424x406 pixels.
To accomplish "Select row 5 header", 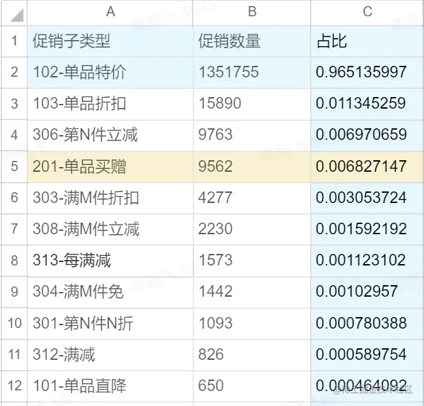I will pyautogui.click(x=14, y=167).
